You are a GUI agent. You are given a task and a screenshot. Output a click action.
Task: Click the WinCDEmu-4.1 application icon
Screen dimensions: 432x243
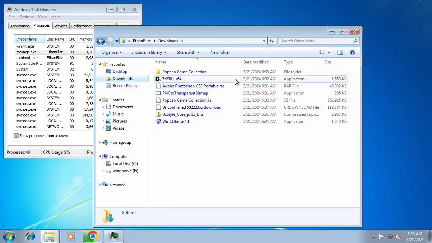point(158,122)
